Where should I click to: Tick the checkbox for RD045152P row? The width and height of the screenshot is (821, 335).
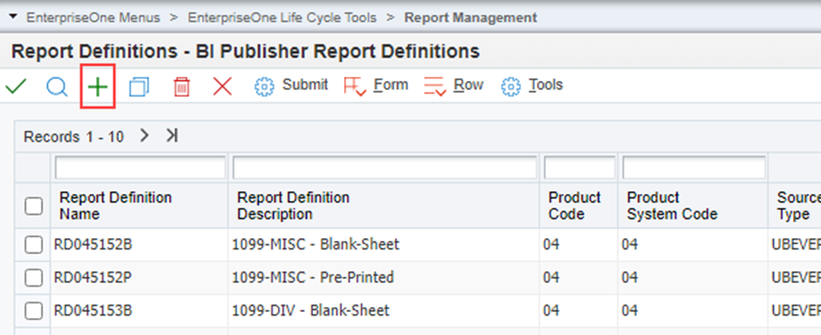click(x=34, y=278)
